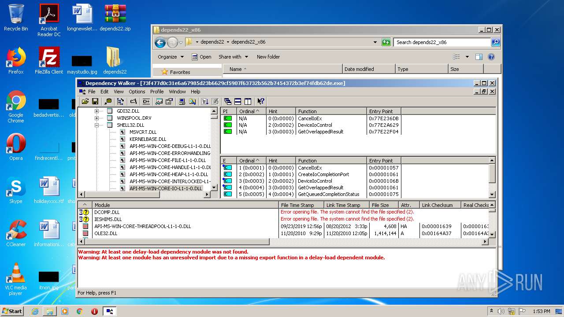Click Tile Vertically toolbar icon
Viewport: 564px width, 317px height.
coord(248,101)
